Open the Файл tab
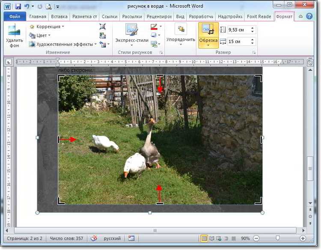This screenshot has width=321, height=250. click(15, 16)
